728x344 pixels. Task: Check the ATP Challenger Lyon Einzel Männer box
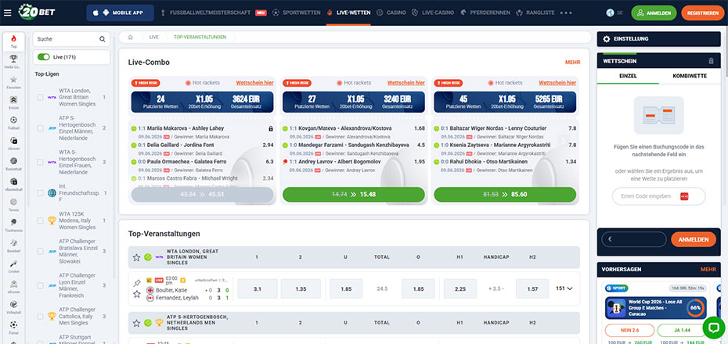(41, 285)
